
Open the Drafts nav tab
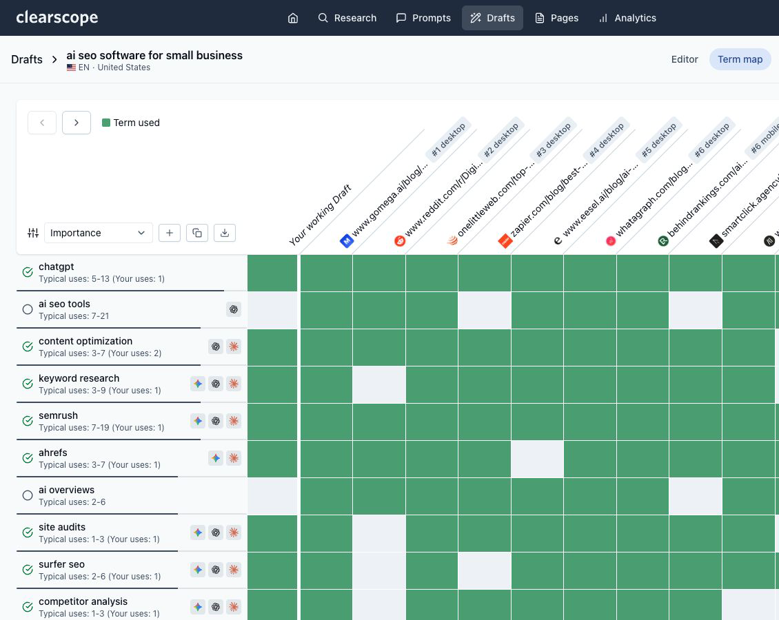coord(492,18)
